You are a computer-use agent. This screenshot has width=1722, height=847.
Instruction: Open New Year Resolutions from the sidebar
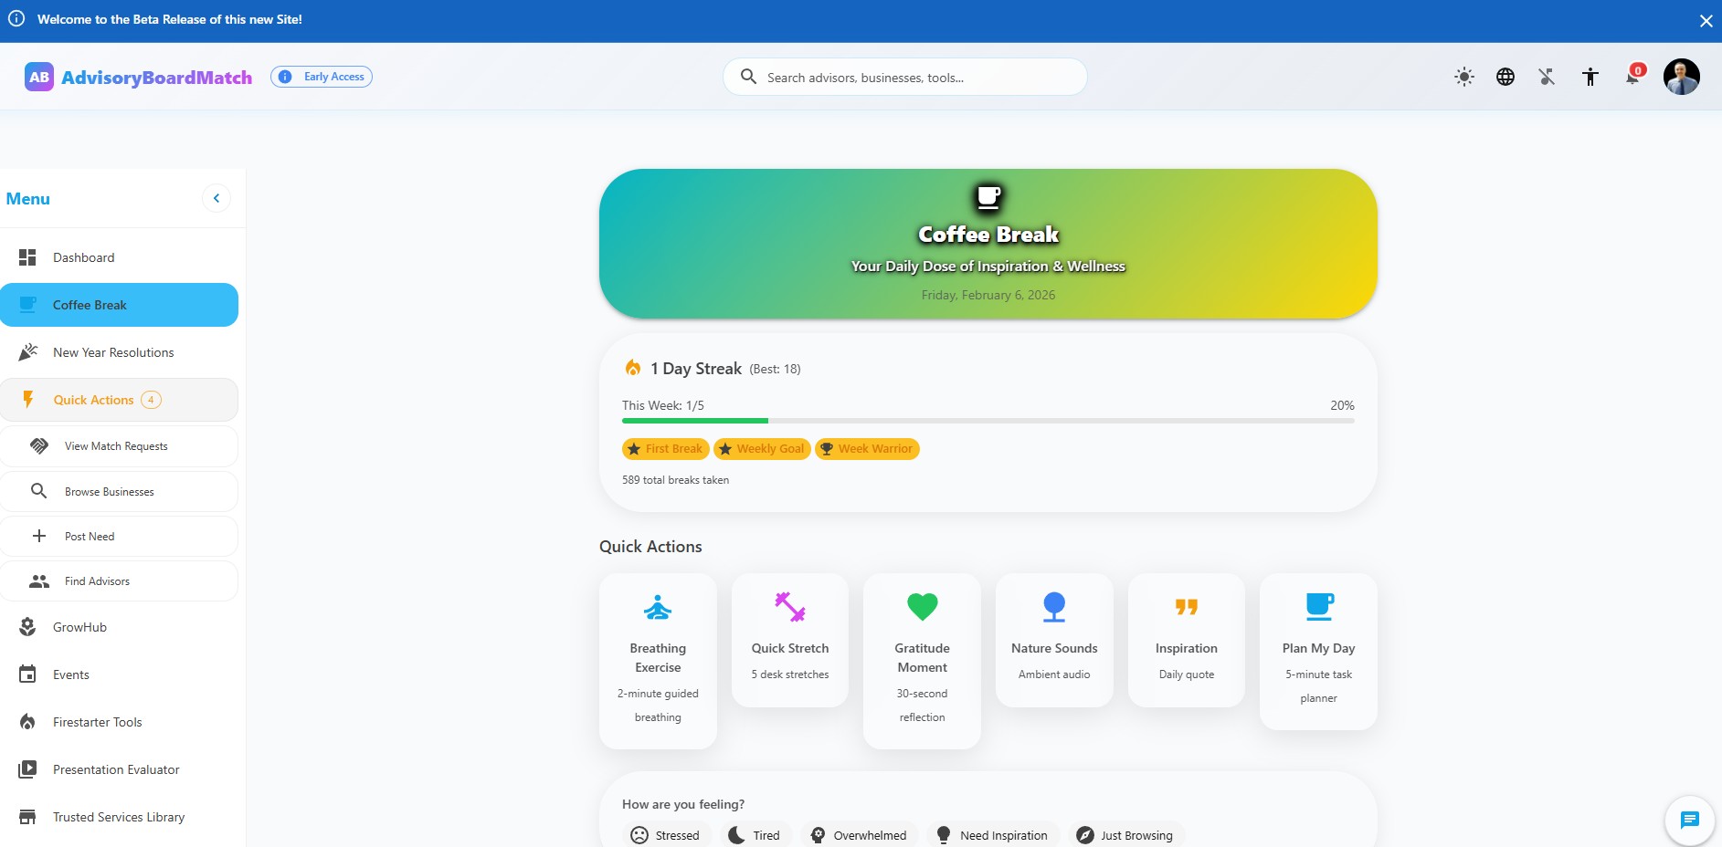(x=113, y=352)
